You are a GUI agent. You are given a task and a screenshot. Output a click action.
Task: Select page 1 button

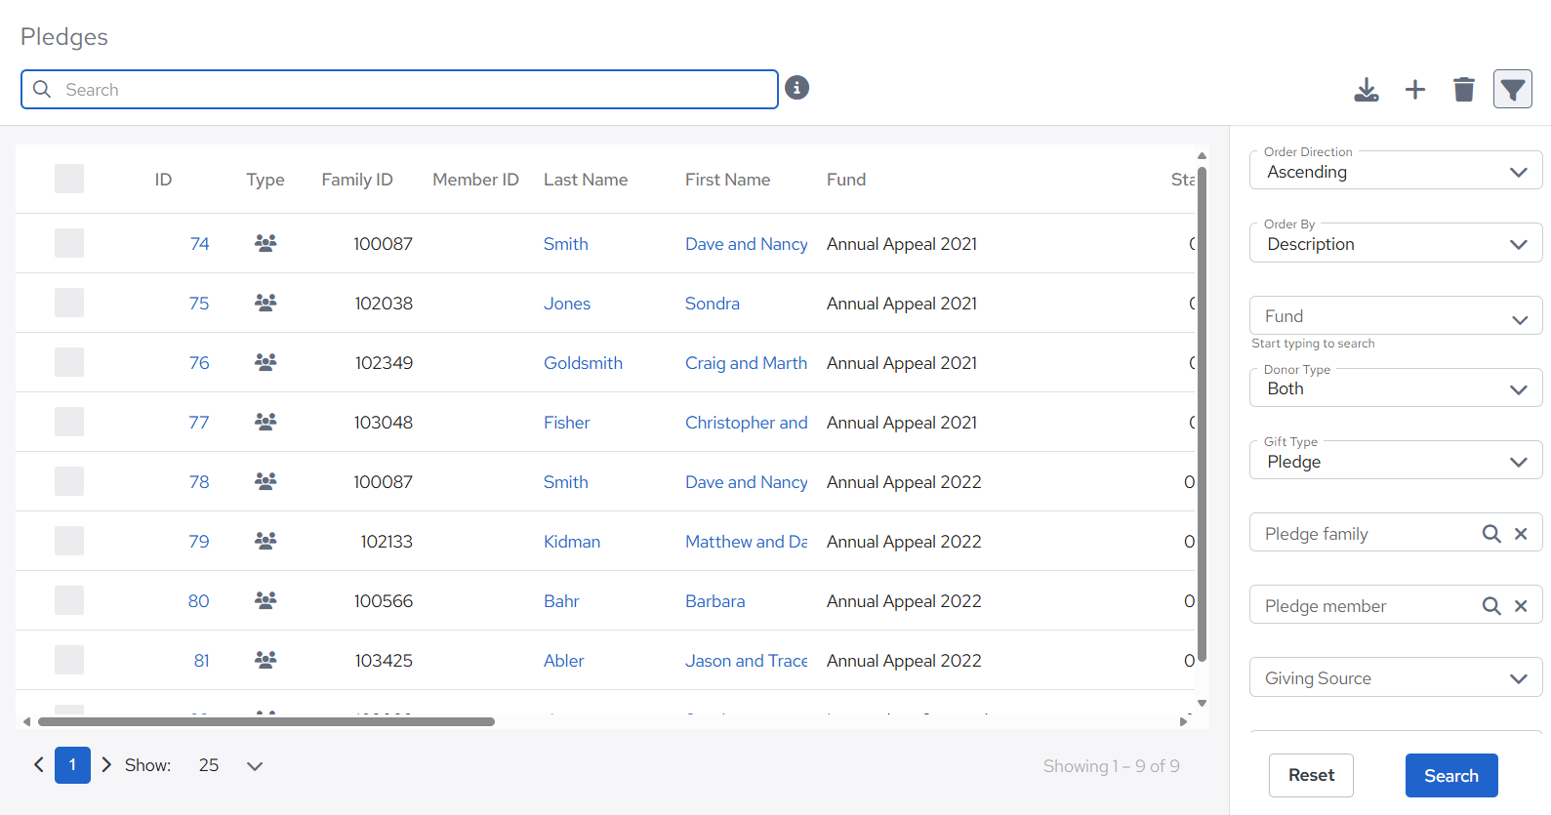pyautogui.click(x=72, y=765)
